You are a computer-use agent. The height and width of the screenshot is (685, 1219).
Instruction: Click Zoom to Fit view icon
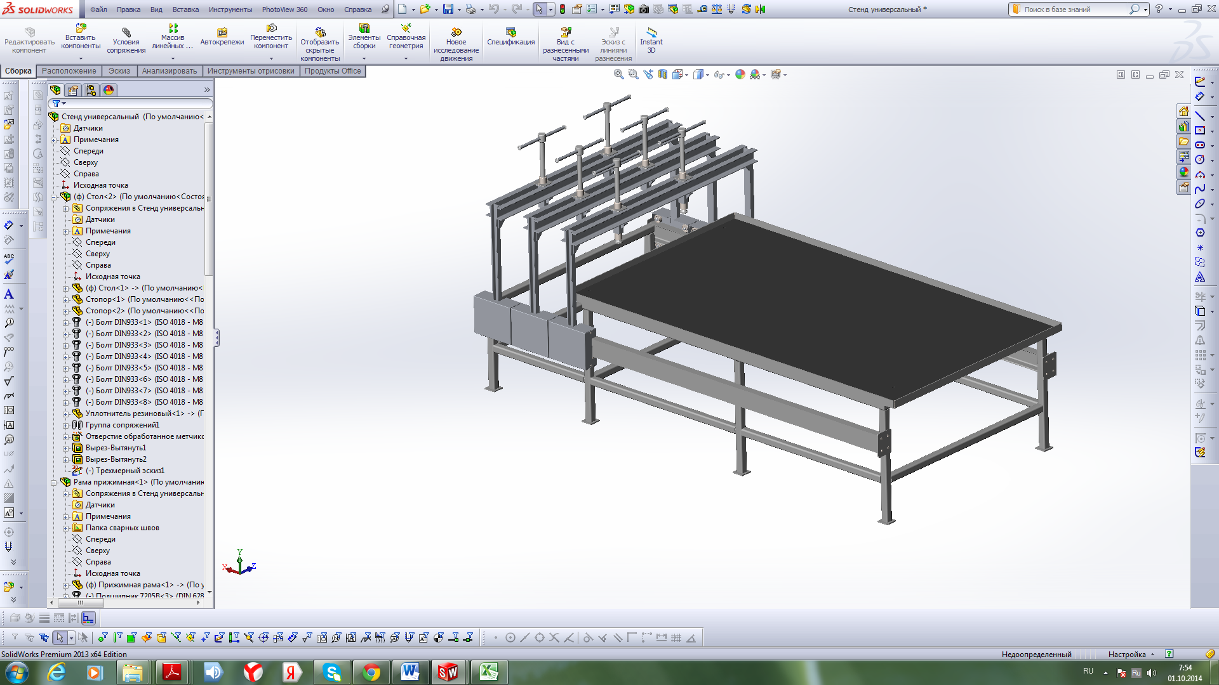tap(618, 75)
